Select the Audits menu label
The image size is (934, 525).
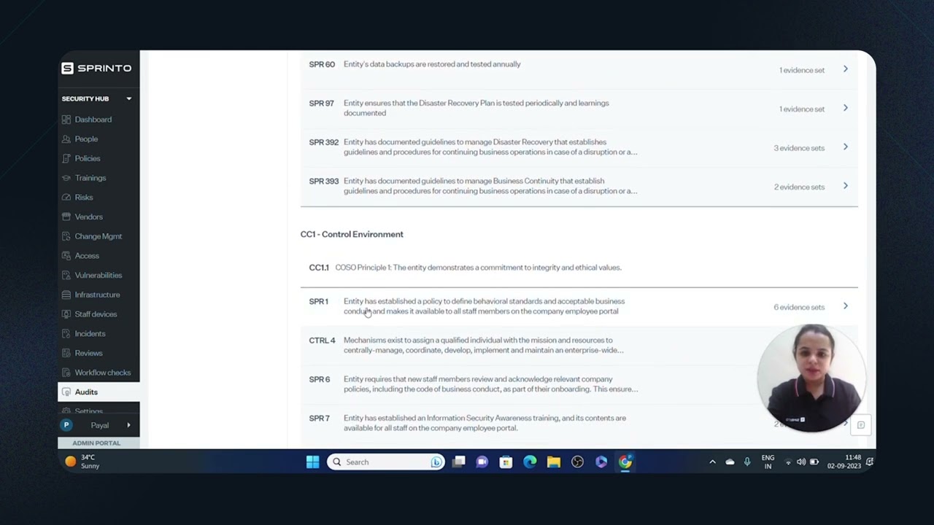(x=86, y=392)
